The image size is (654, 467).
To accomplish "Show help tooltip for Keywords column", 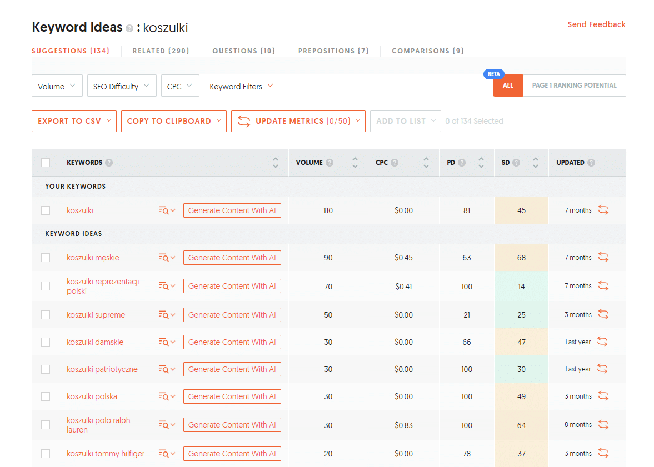I will point(109,163).
